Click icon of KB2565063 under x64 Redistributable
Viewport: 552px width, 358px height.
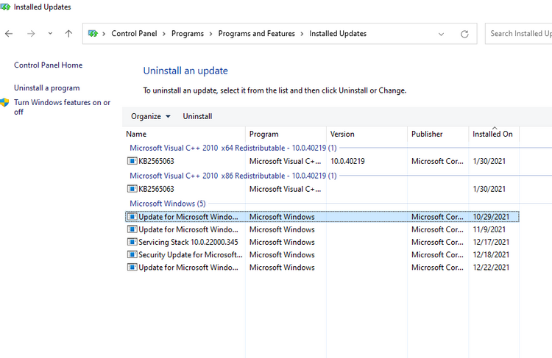tap(132, 161)
